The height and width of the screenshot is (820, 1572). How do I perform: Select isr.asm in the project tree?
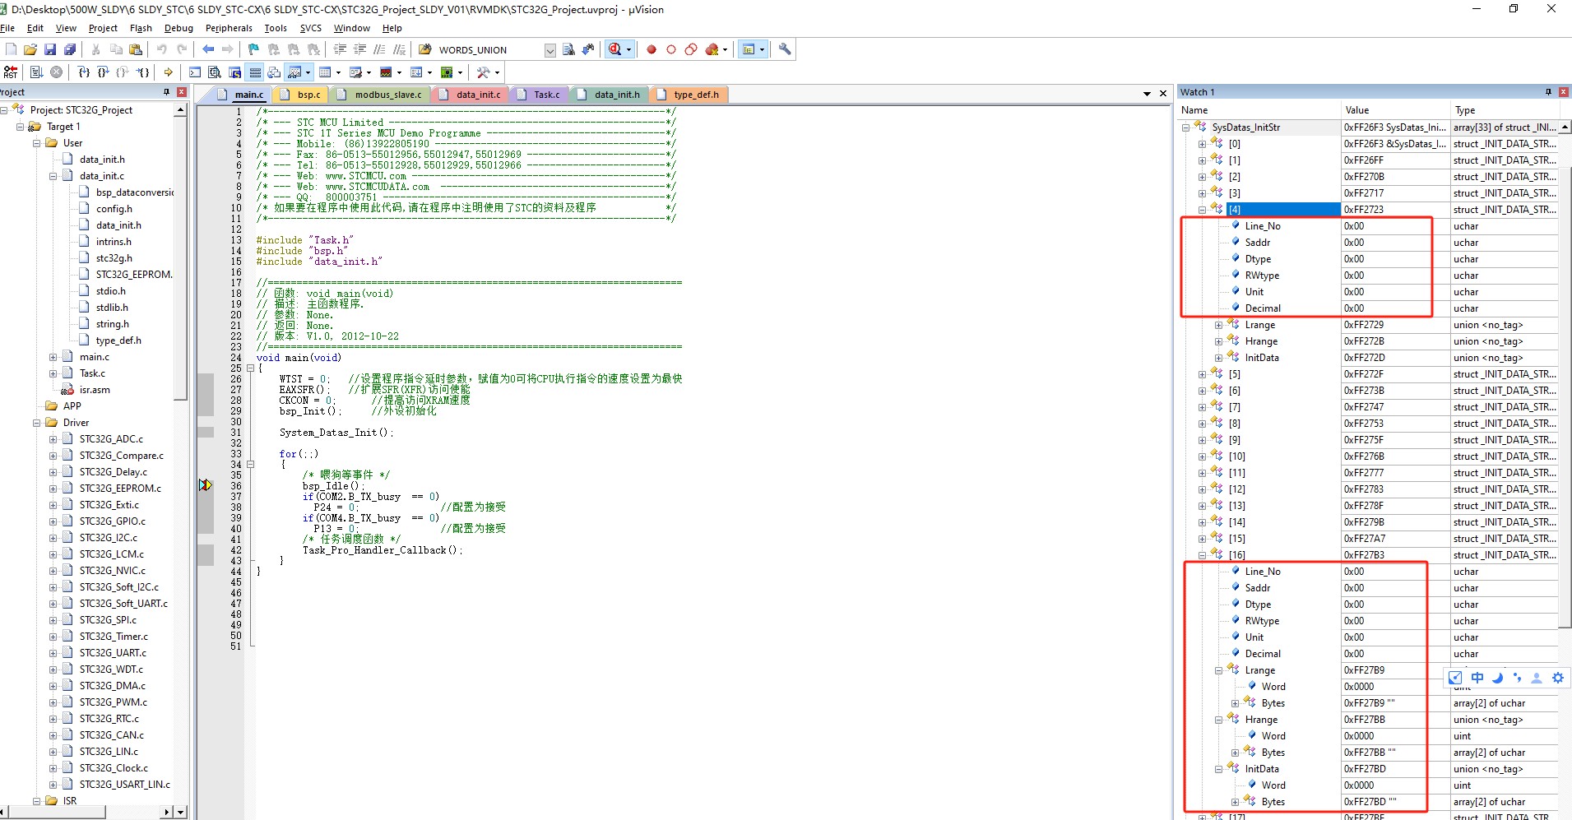(x=95, y=390)
